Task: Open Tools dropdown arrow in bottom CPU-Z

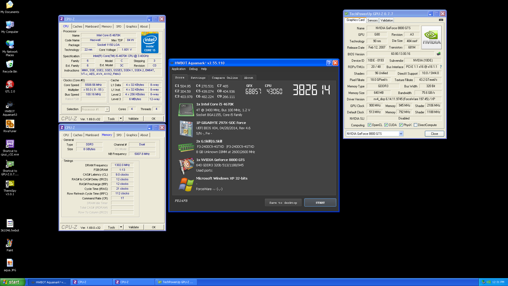Action: coord(121,227)
